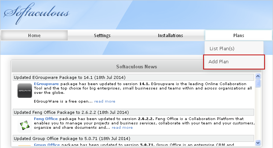The width and height of the screenshot is (273, 148).
Task: Open the Installations menu
Action: coord(170,36)
